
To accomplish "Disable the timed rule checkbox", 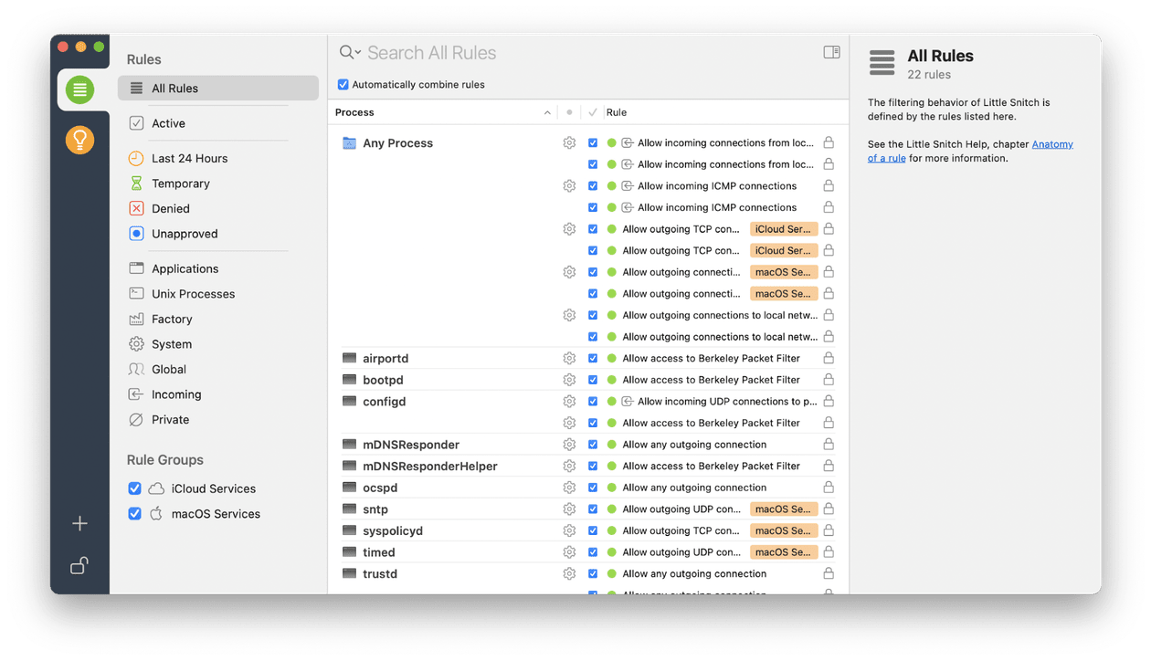I will pos(593,552).
